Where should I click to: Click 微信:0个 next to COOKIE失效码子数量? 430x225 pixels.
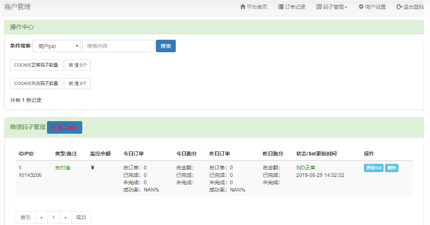[x=78, y=83]
